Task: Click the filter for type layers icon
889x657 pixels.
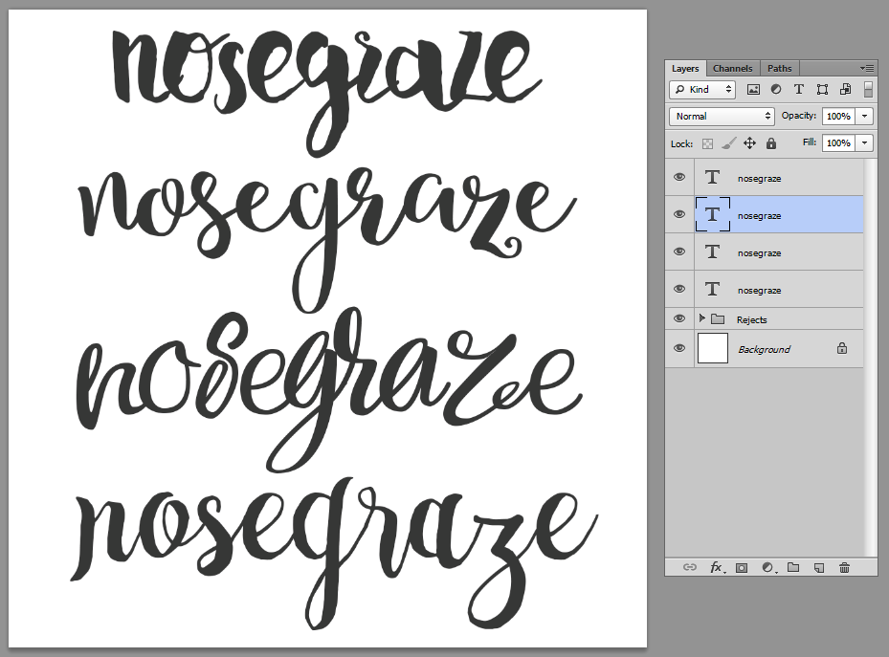Action: click(799, 89)
